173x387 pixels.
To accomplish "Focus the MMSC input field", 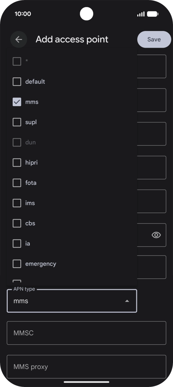I will [87, 333].
